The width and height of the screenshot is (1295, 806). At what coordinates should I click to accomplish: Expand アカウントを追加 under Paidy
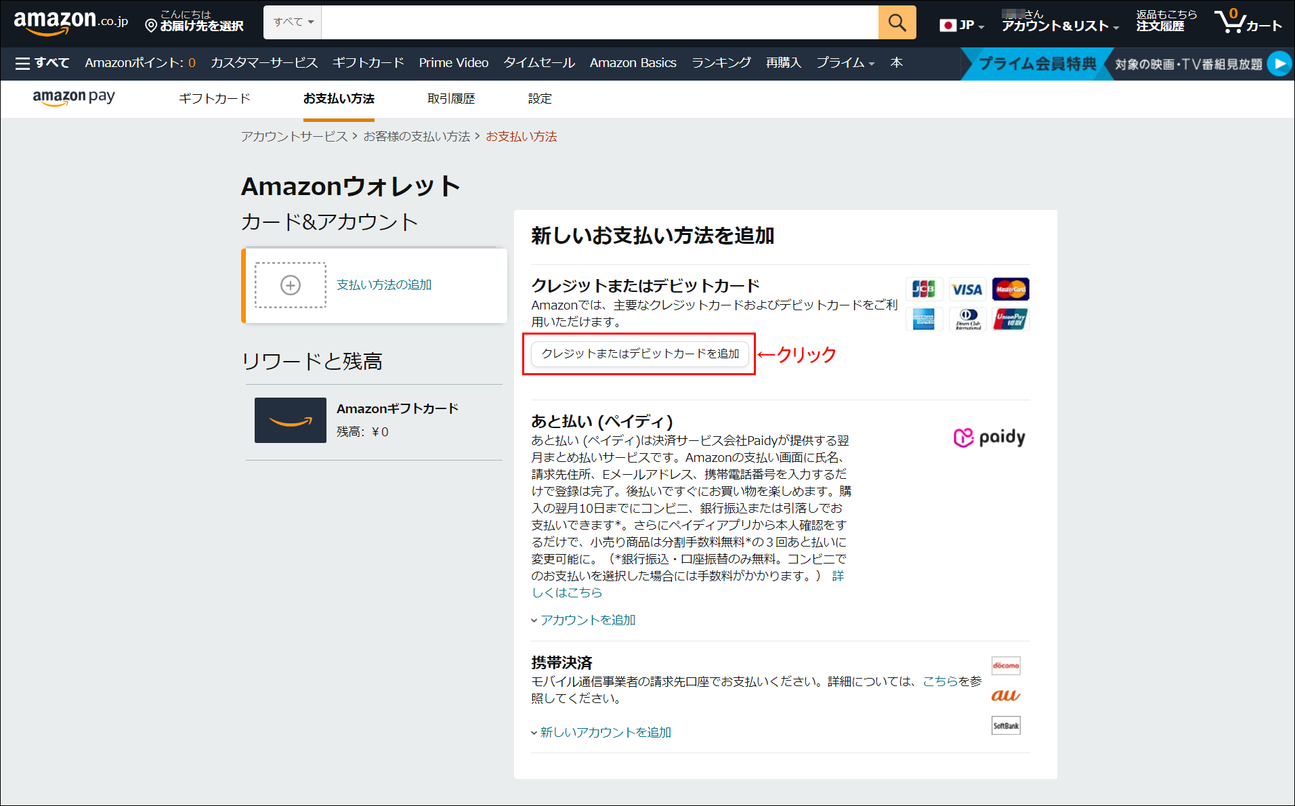coord(583,620)
